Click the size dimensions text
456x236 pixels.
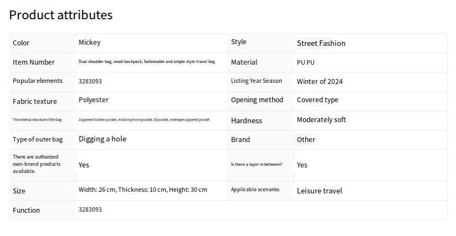coord(143,190)
